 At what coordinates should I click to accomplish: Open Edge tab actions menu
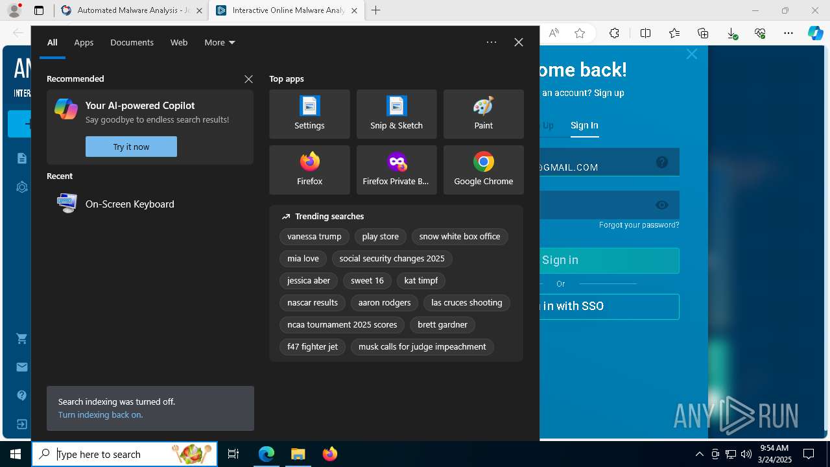coord(39,10)
